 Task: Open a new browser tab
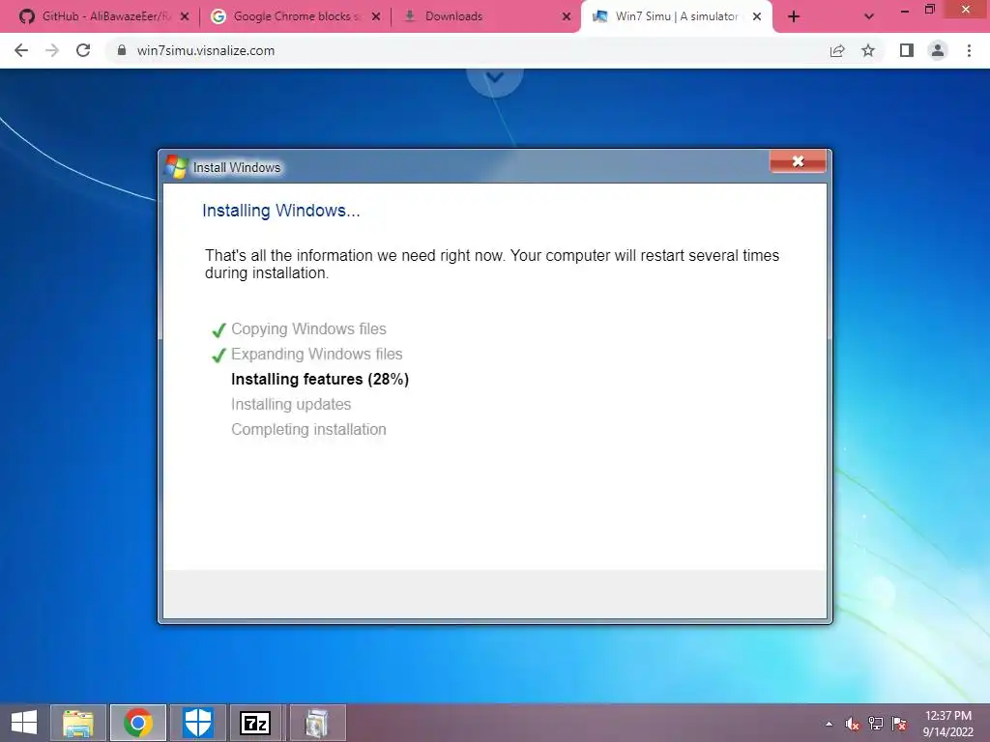(x=794, y=16)
